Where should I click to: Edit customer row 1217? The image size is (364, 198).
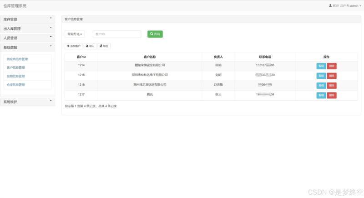coord(321,95)
